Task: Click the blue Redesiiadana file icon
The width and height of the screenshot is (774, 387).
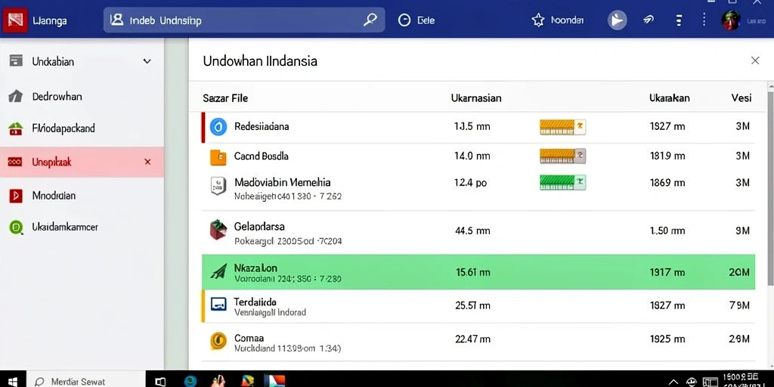Action: tap(218, 127)
